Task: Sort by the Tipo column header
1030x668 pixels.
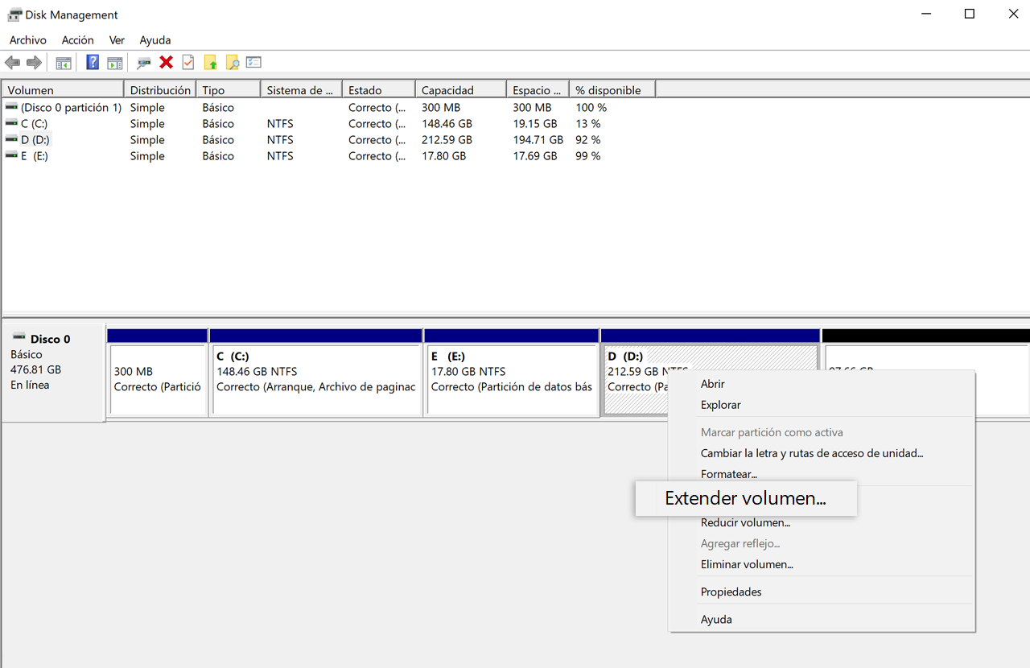Action: (229, 90)
